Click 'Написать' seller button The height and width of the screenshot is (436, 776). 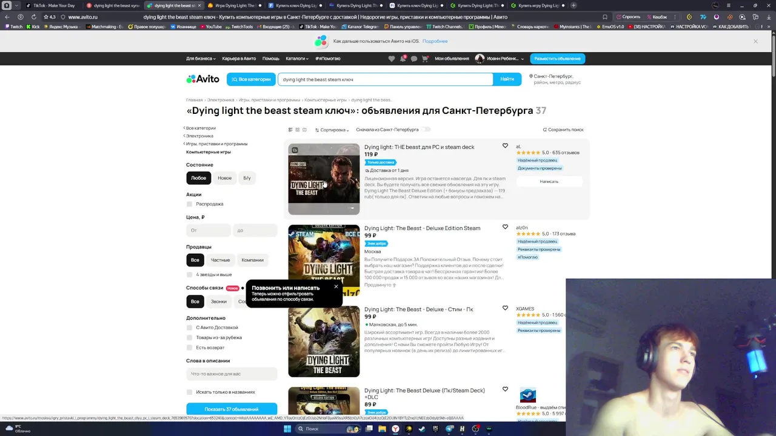(x=549, y=182)
